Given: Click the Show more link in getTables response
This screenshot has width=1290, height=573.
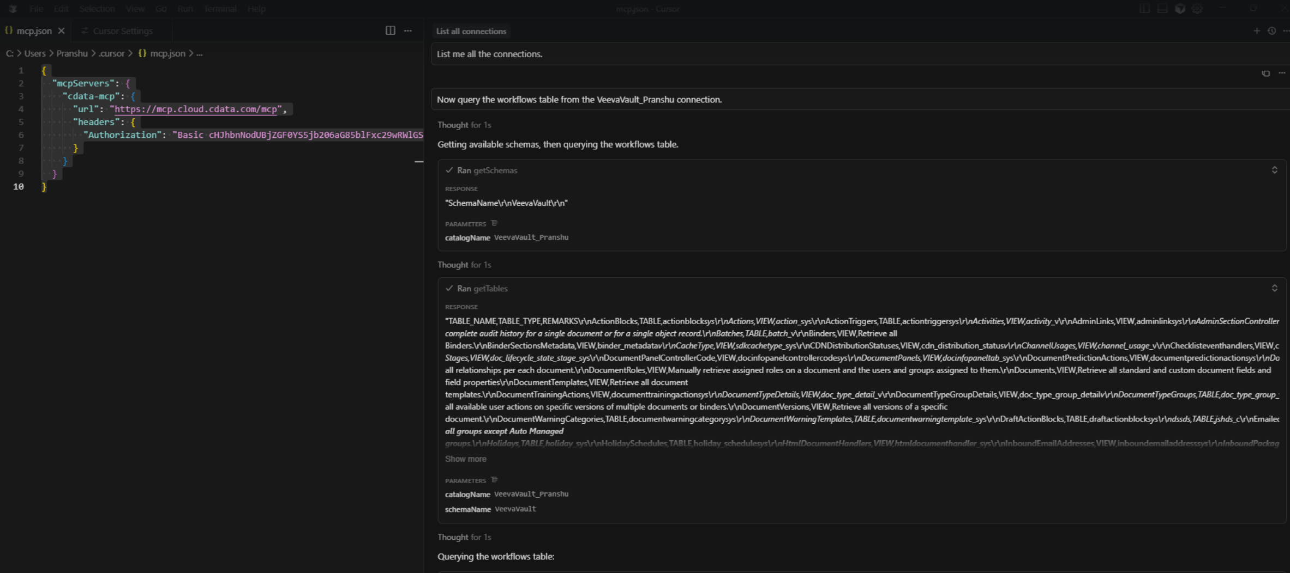Looking at the screenshot, I should (465, 459).
